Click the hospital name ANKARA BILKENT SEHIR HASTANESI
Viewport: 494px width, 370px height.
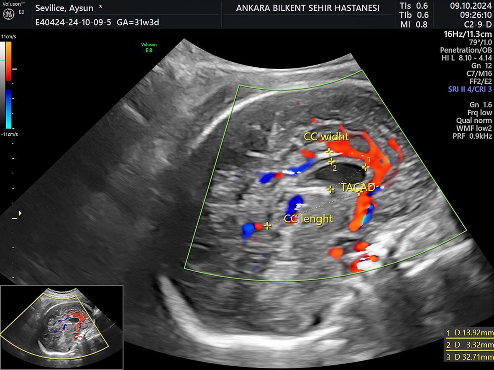pos(307,8)
